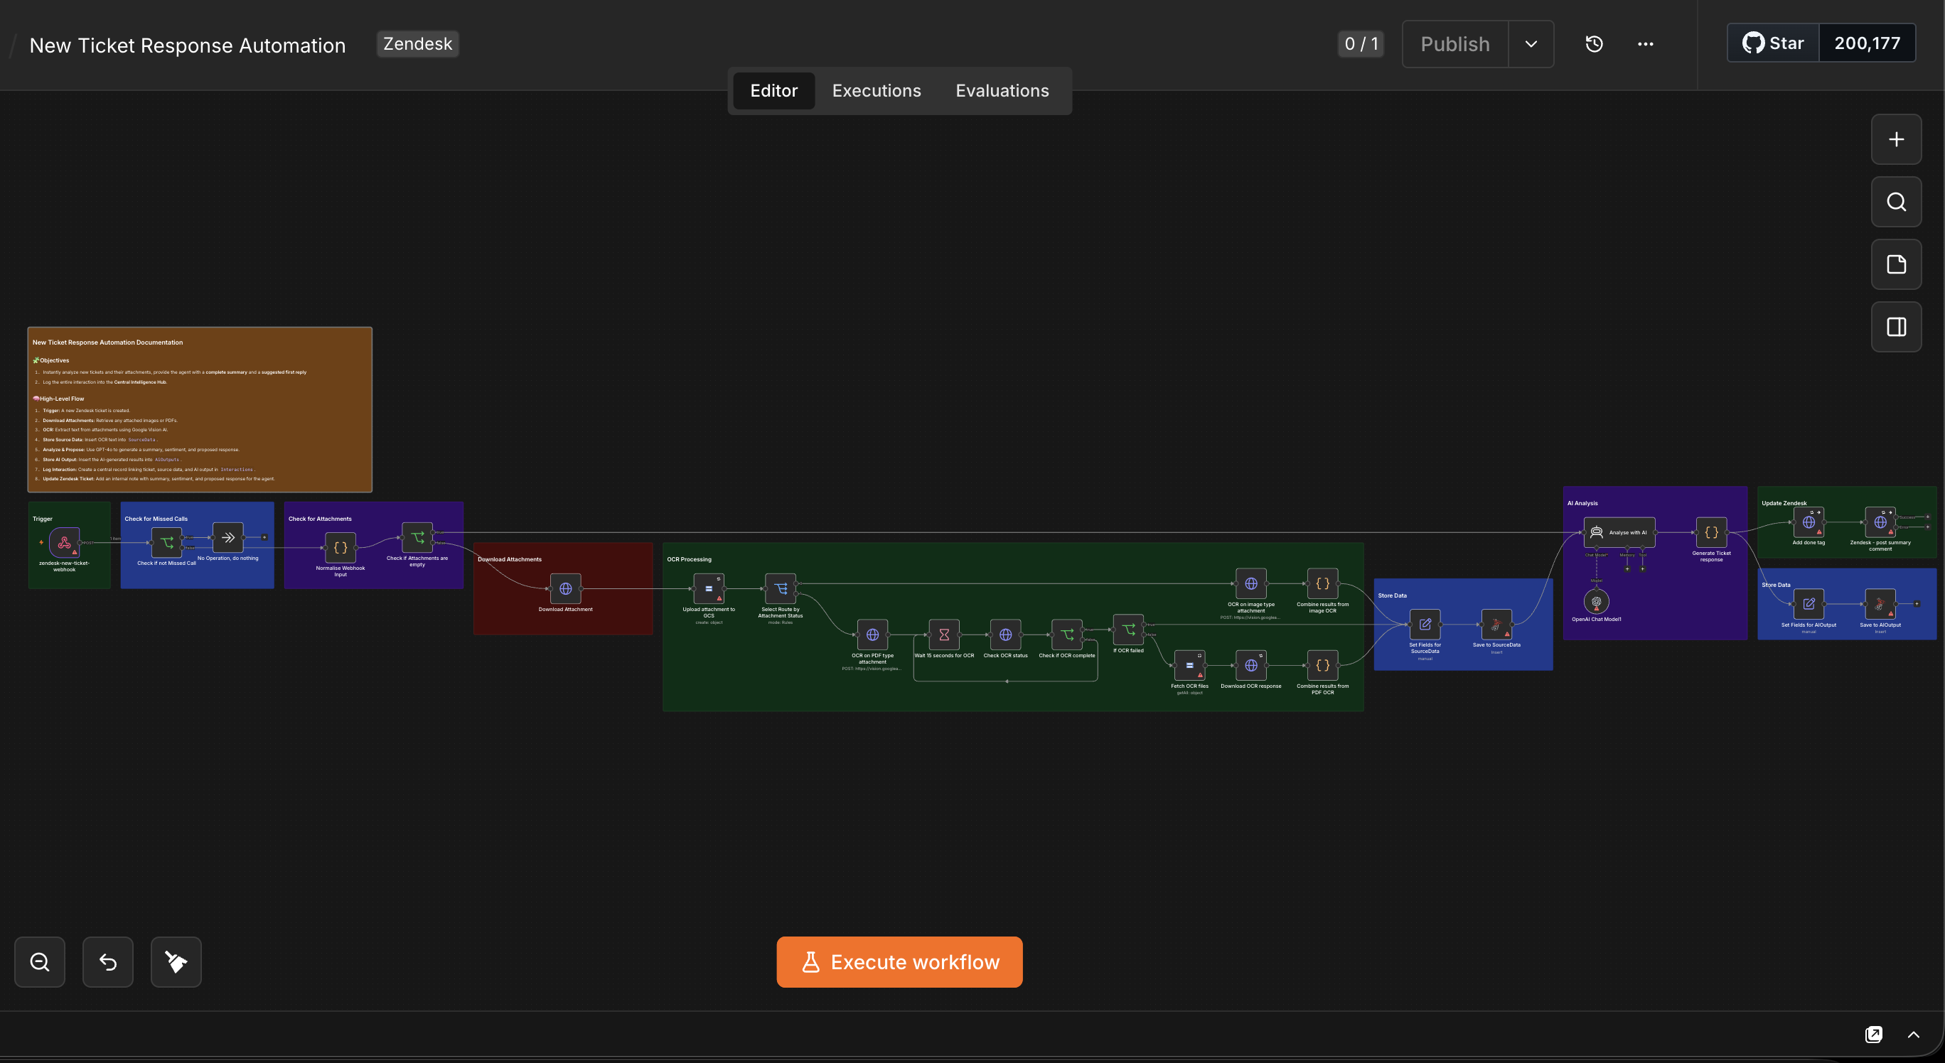Viewport: 1945px width, 1063px height.
Task: Zoom out the canvas with the magnifier-minus button
Action: pos(40,962)
